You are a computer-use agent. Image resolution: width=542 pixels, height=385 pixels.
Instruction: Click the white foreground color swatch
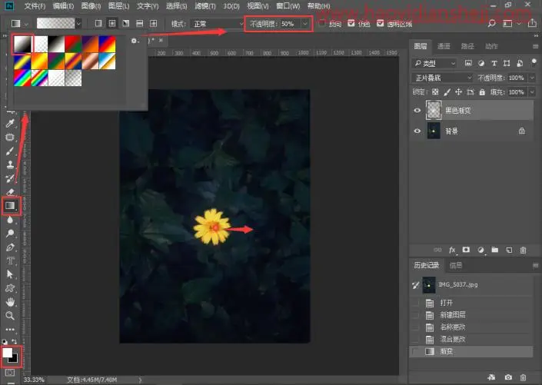coord(7,353)
